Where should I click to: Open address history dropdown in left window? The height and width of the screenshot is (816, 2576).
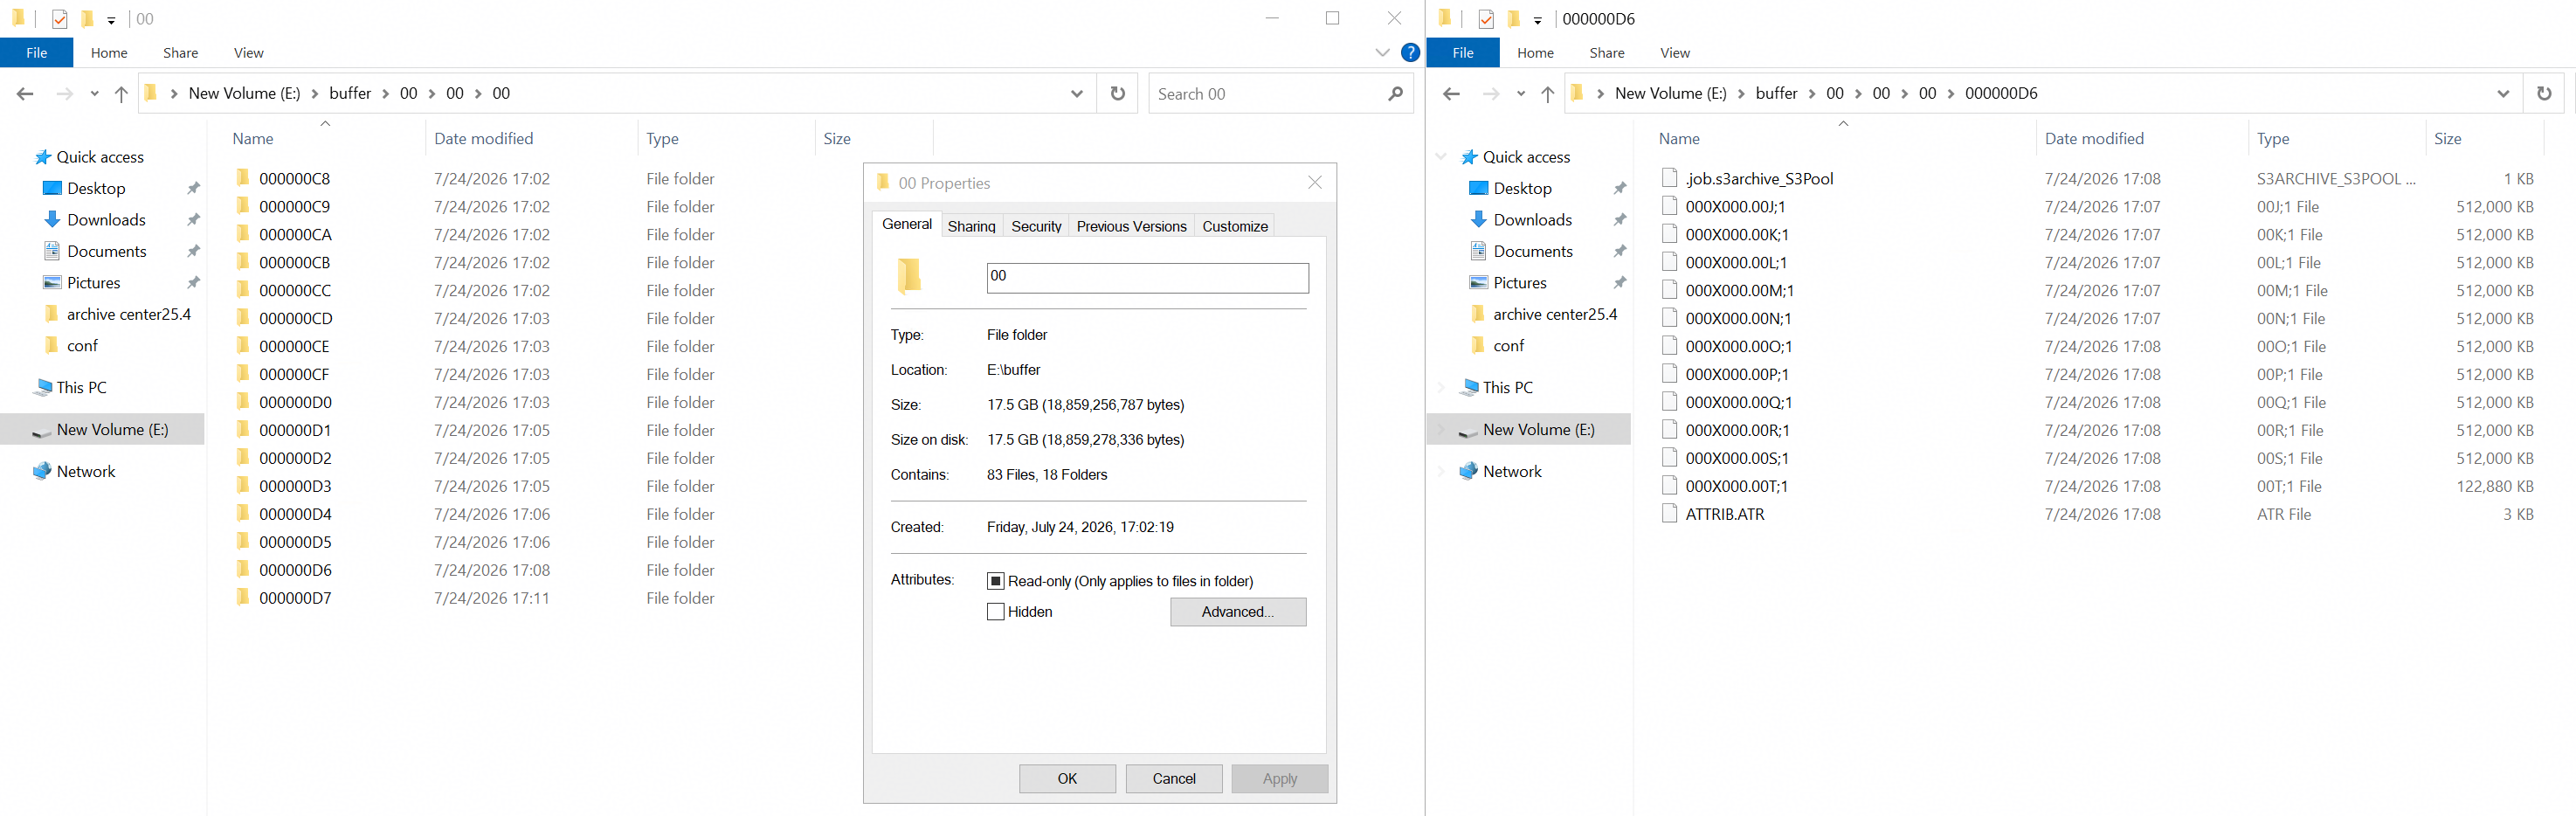click(x=1077, y=93)
